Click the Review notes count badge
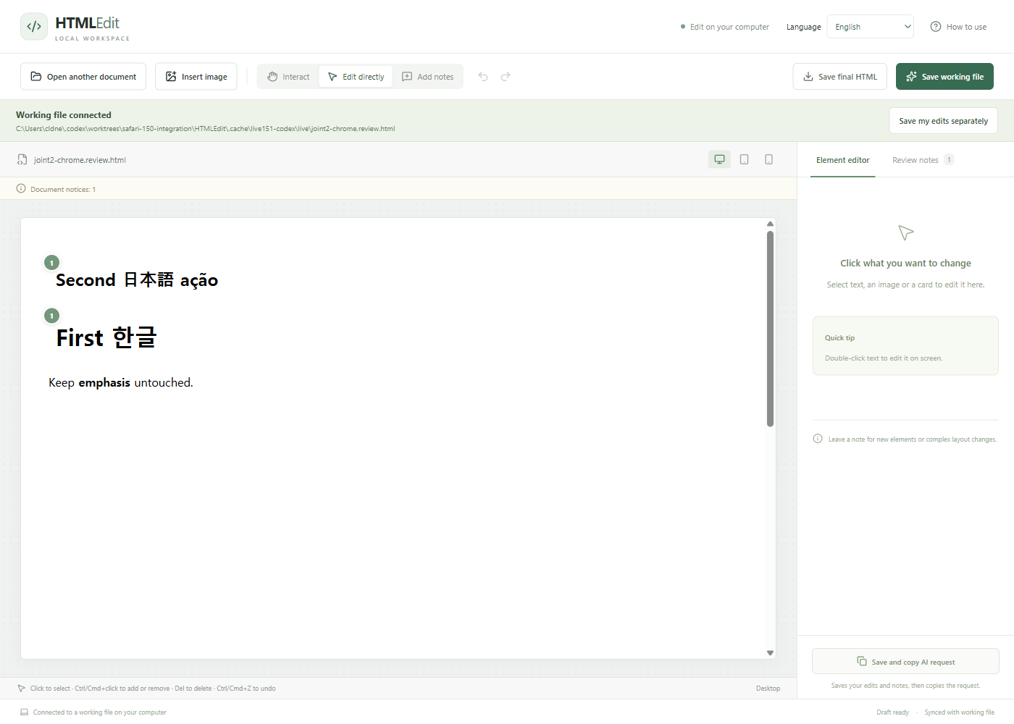The height and width of the screenshot is (724, 1014). click(949, 160)
